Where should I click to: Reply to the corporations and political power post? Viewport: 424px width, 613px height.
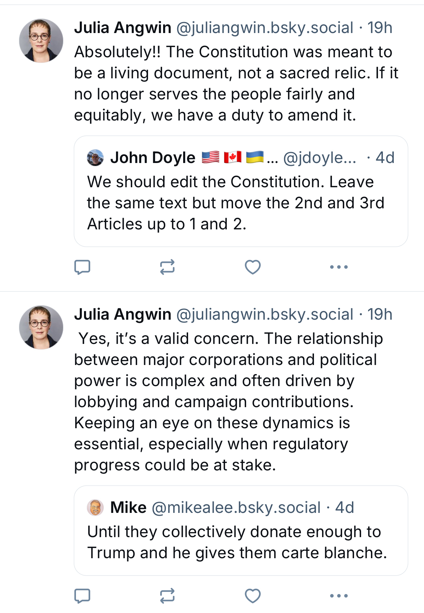82,596
